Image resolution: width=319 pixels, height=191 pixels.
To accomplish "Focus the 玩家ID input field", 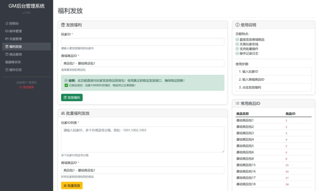I will pos(142,42).
